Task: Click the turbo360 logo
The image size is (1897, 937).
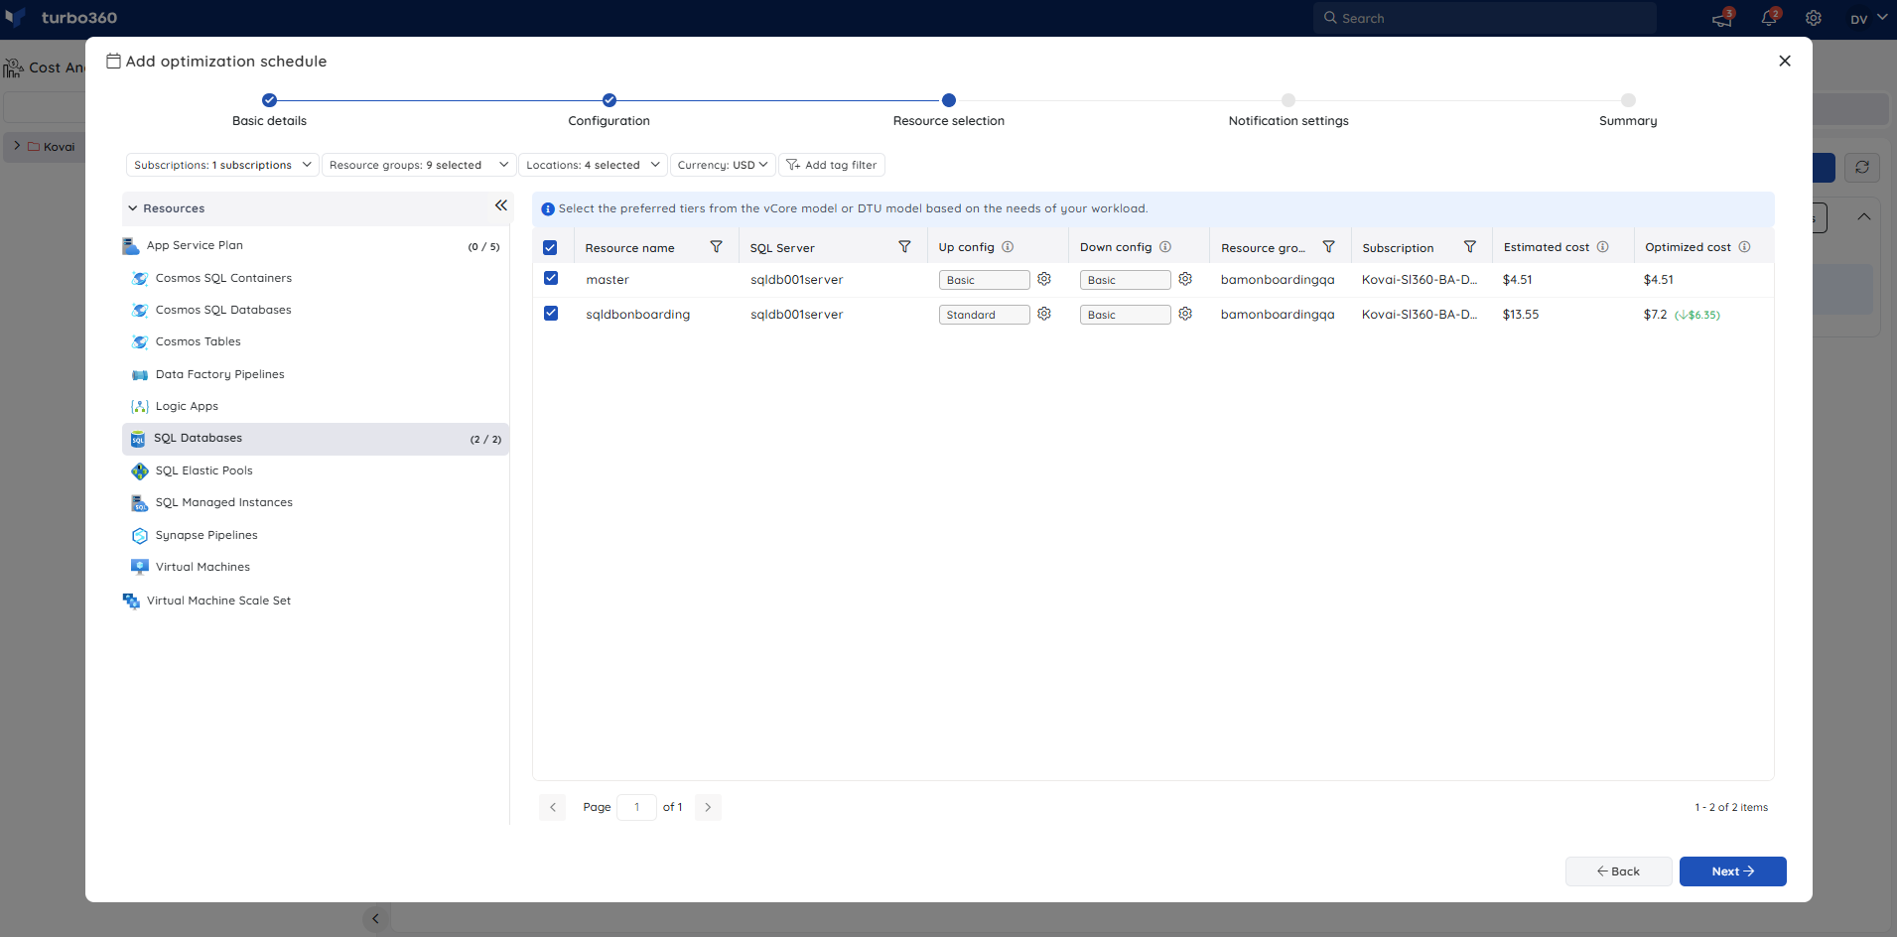Action: tap(62, 18)
